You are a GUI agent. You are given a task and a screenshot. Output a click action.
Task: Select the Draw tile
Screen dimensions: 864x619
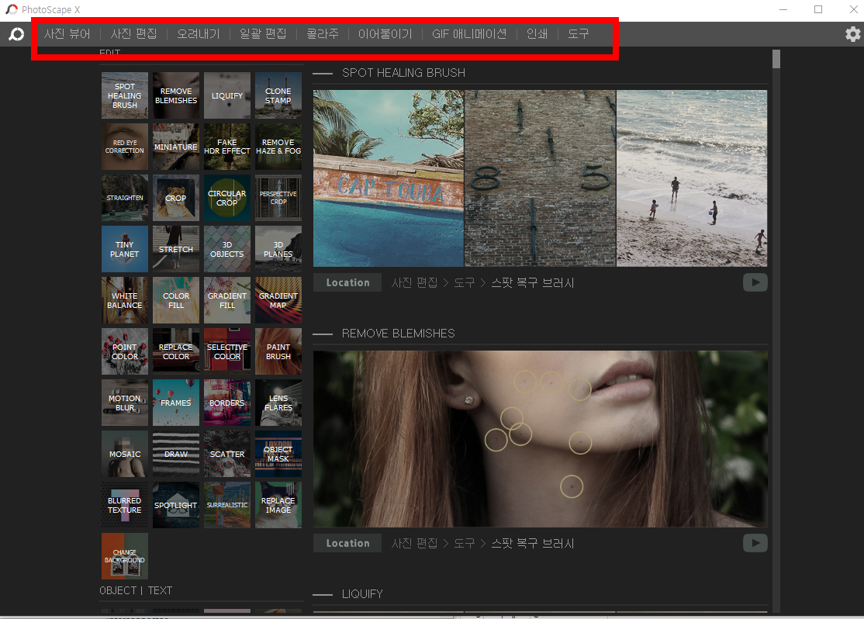[176, 455]
